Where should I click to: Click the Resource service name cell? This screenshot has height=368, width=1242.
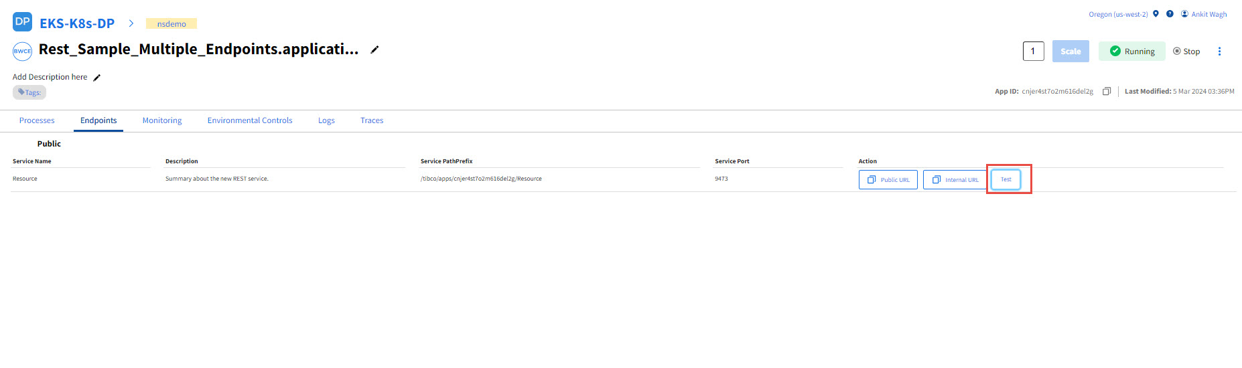(25, 179)
